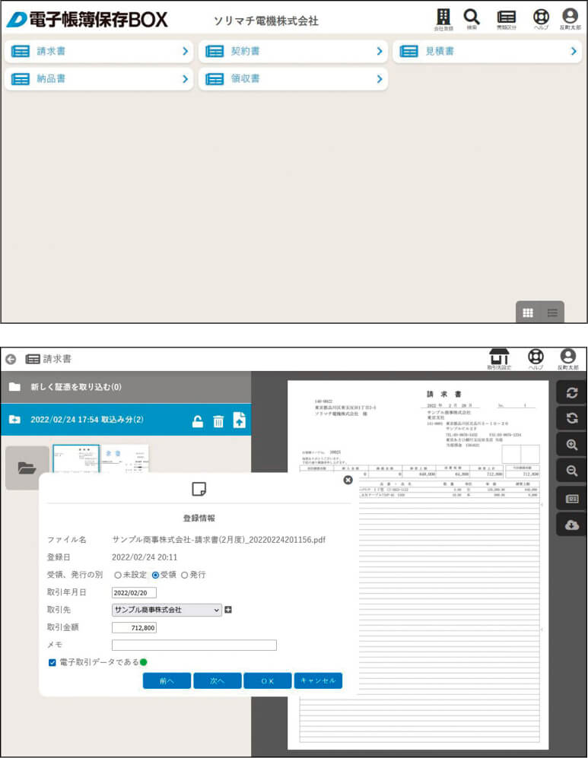Viewport: 588px width, 758px height.
Task: Click the invoice preview page
Action: pos(418,565)
